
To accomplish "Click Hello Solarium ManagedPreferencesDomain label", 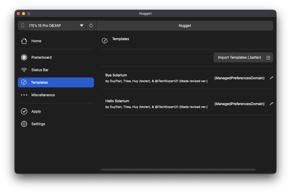I will pos(239,104).
